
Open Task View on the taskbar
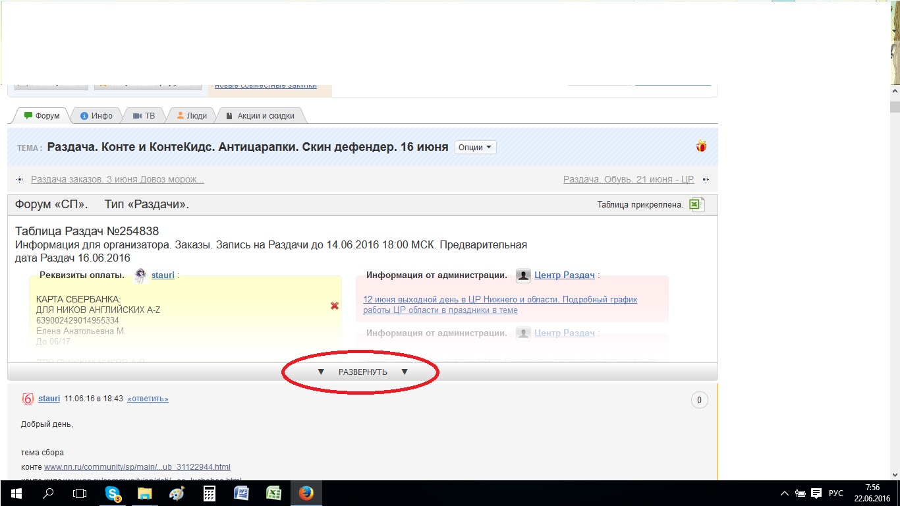[x=79, y=493]
